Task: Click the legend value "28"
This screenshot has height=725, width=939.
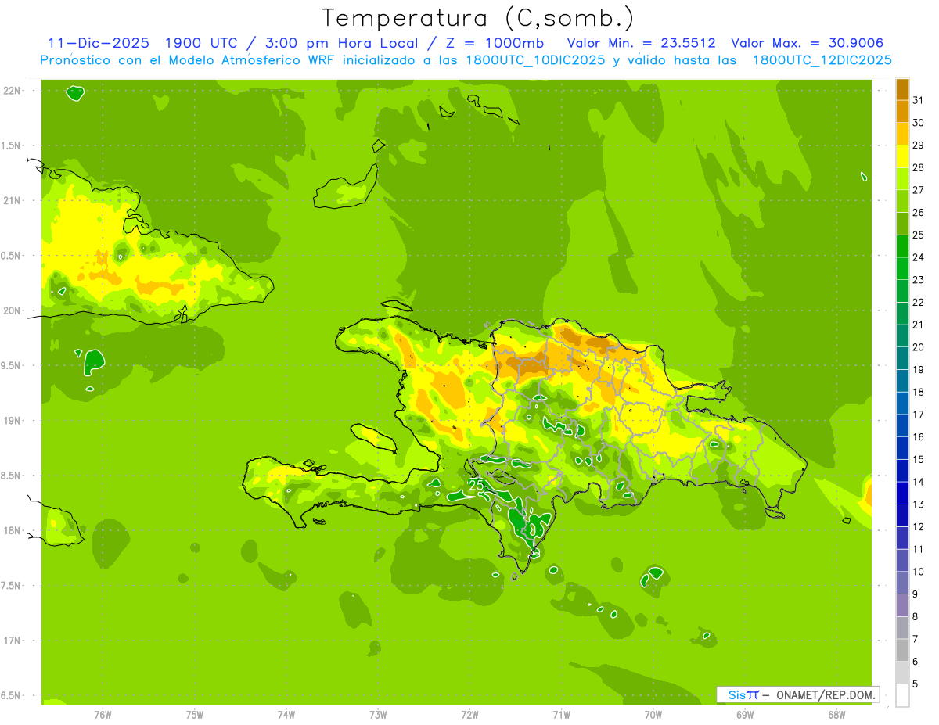Action: point(918,168)
